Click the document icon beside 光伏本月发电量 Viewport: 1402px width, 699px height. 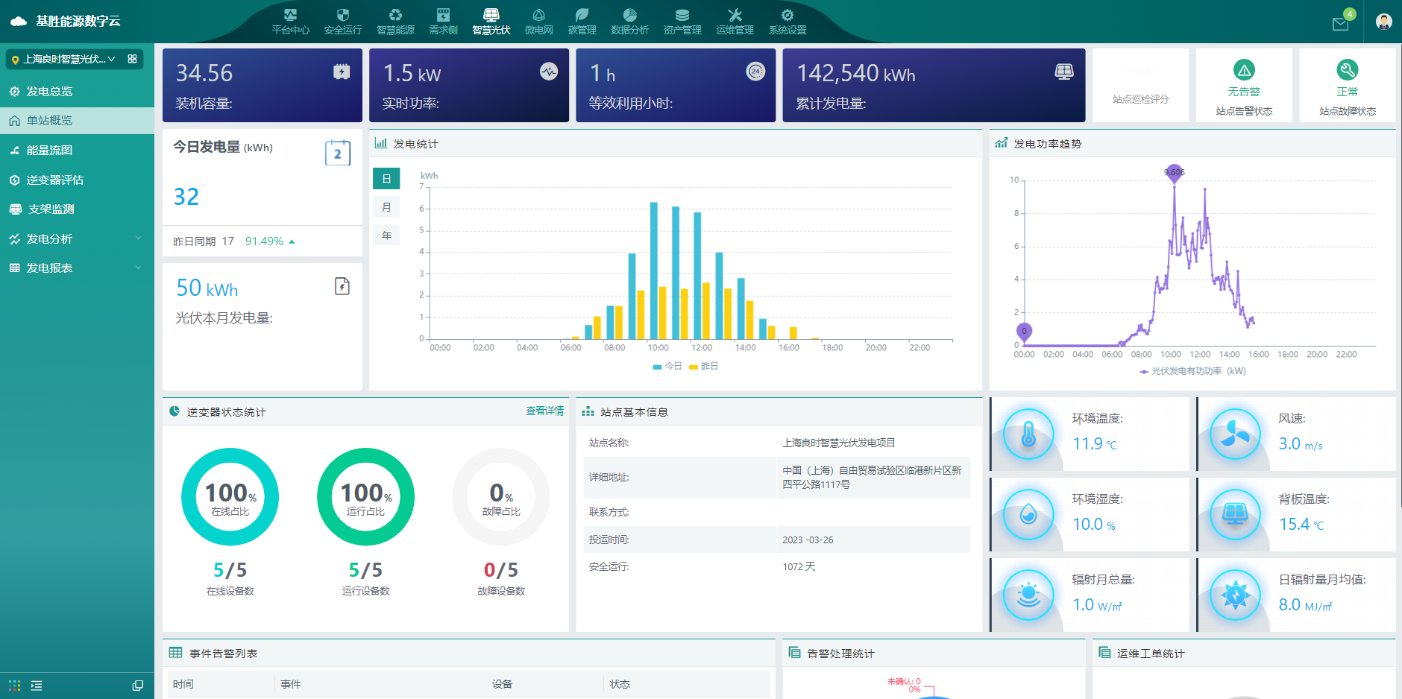pyautogui.click(x=342, y=286)
